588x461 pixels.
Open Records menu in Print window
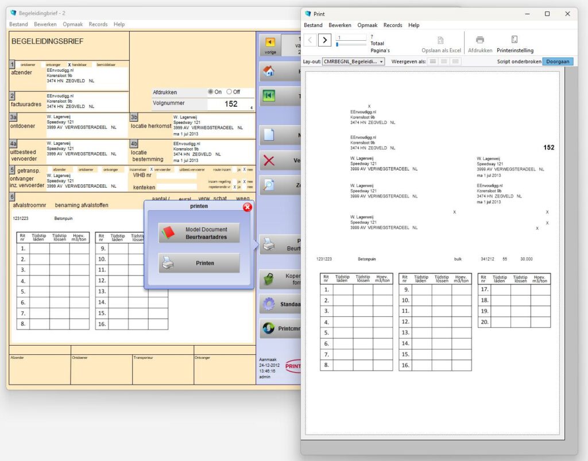point(393,25)
